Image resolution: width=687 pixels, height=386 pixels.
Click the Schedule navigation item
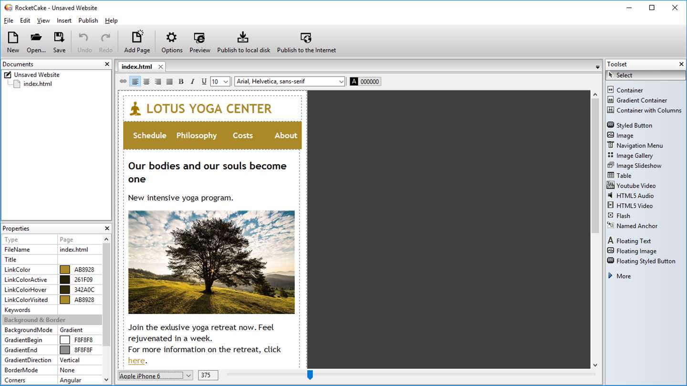[x=150, y=135]
